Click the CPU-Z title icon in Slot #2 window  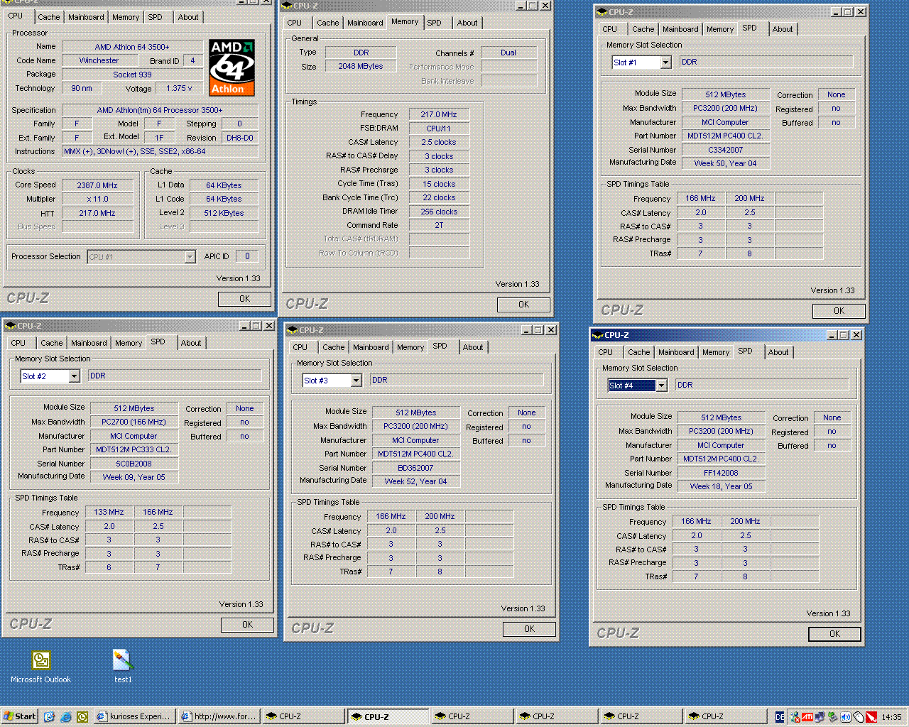pyautogui.click(x=11, y=326)
